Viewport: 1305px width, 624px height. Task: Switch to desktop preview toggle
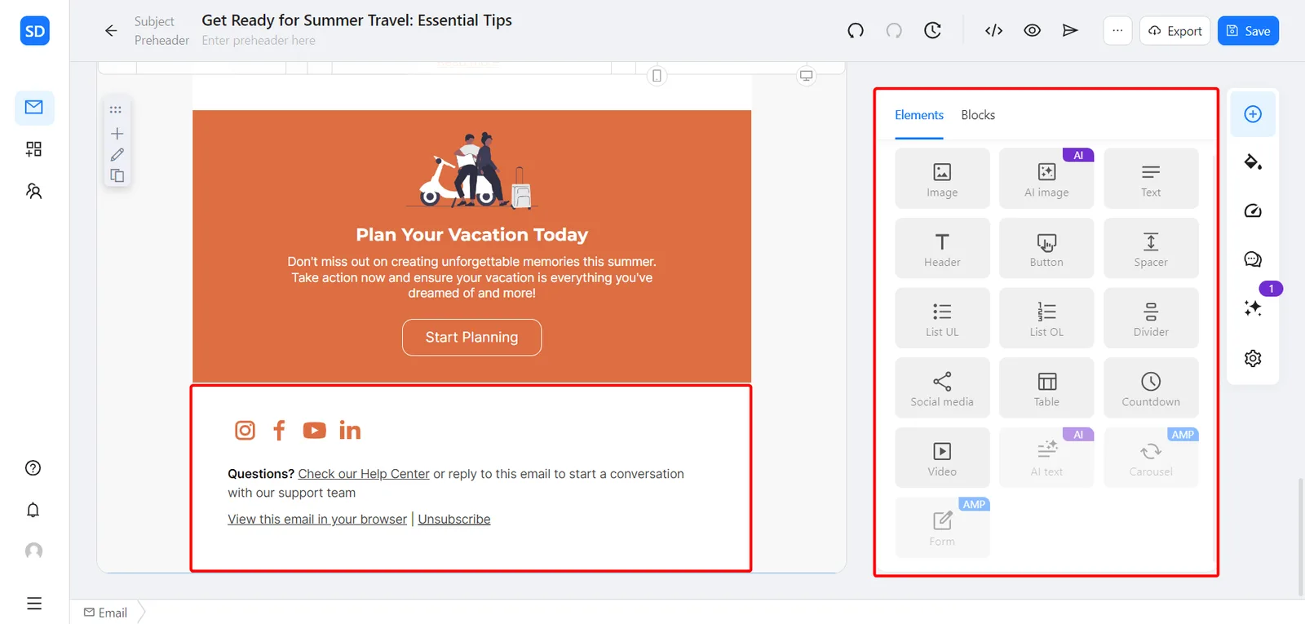coord(806,76)
